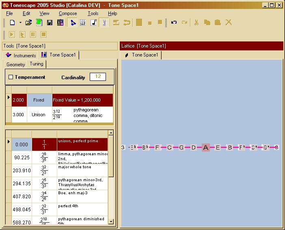Viewport: 285px width, 230px height.
Task: Select the Tuning tab
Action: pyautogui.click(x=37, y=64)
